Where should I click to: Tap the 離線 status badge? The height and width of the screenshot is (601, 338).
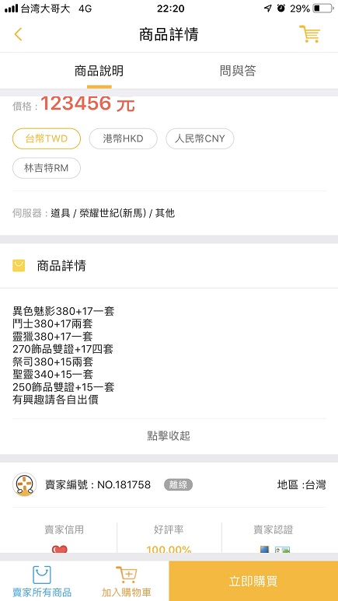tap(178, 485)
